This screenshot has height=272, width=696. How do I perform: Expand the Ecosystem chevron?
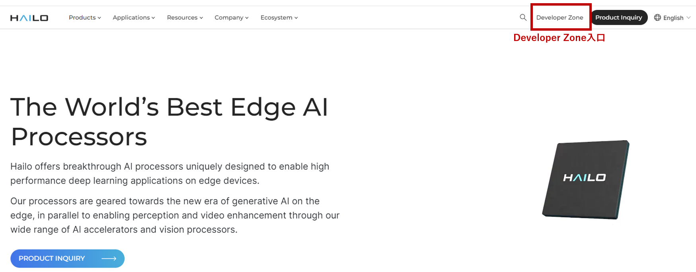[296, 18]
